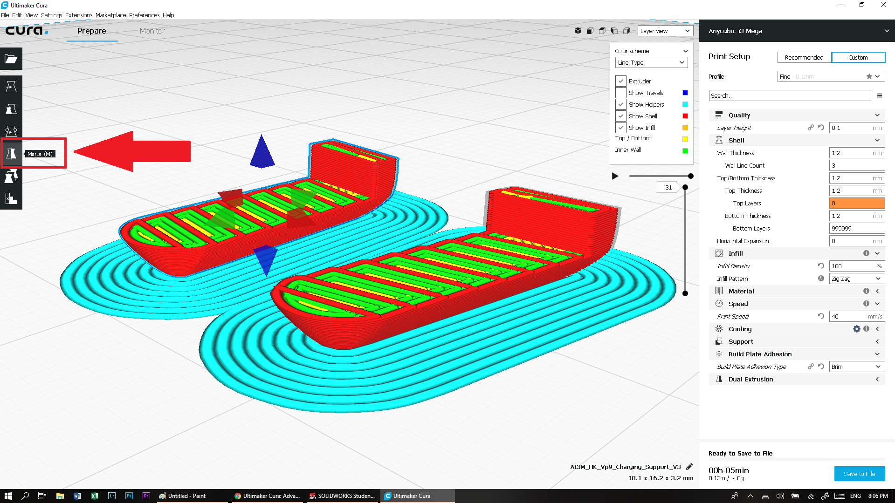Select the Rotate tool in left toolbar
895x503 pixels.
point(11,131)
